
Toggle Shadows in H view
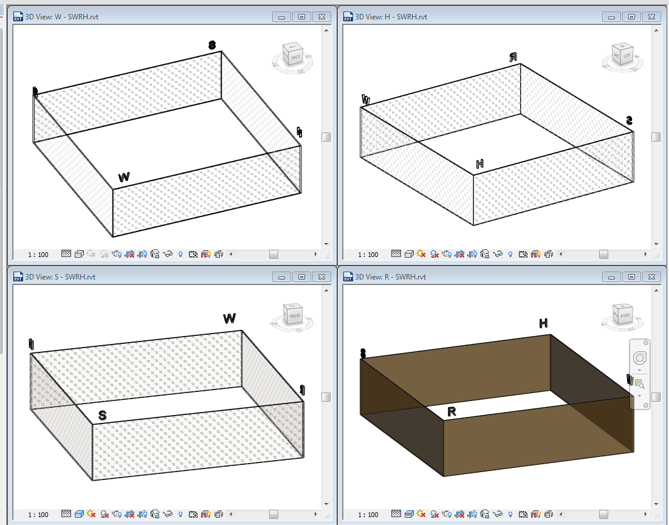click(434, 254)
